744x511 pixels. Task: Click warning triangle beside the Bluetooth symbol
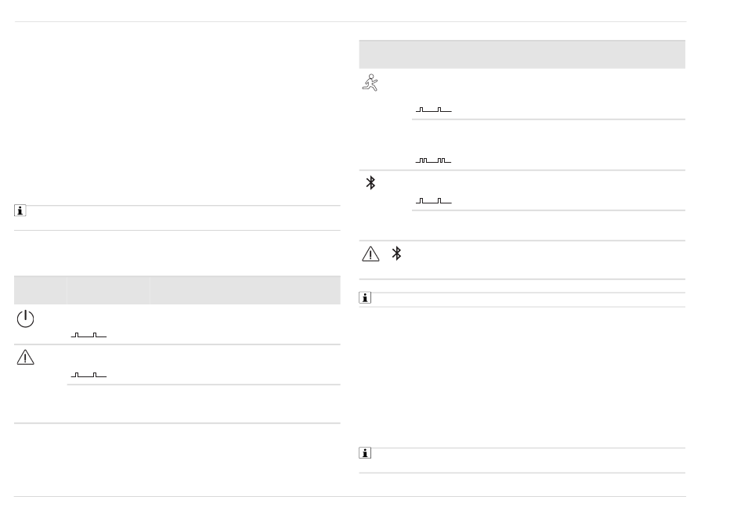click(370, 254)
